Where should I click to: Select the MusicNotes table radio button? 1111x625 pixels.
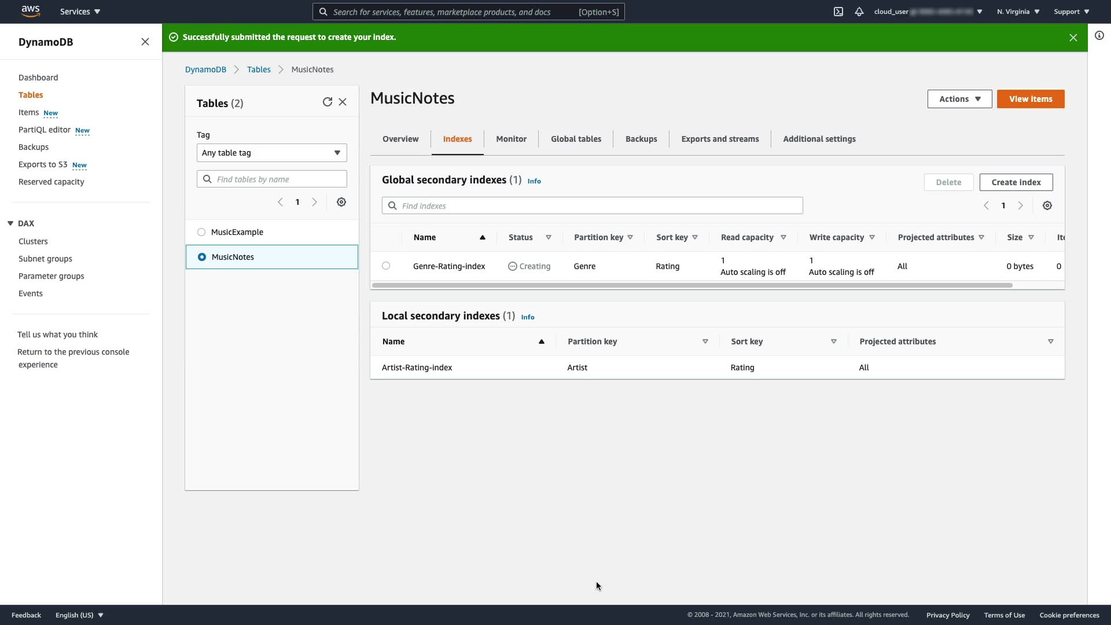point(202,257)
